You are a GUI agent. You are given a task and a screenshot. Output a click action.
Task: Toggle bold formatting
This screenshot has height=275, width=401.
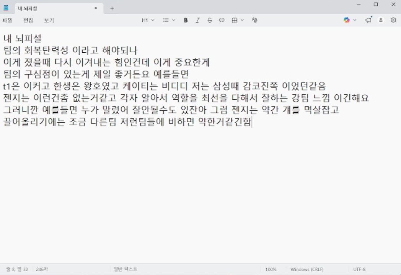point(186,20)
